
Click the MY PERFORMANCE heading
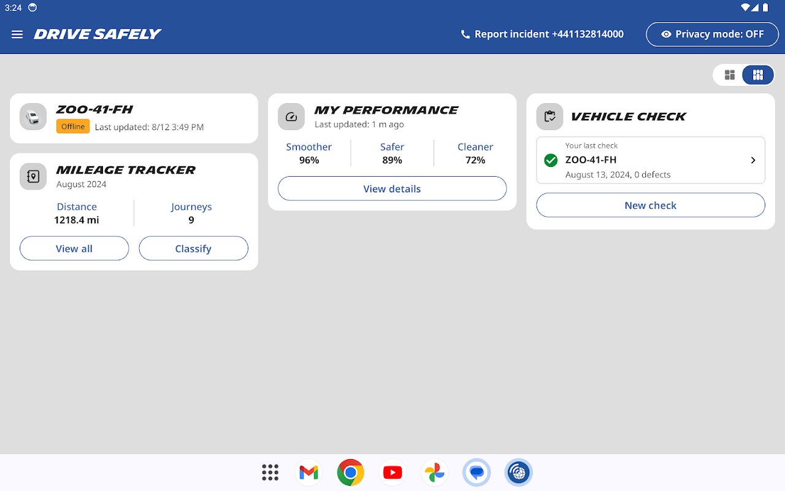pos(386,110)
